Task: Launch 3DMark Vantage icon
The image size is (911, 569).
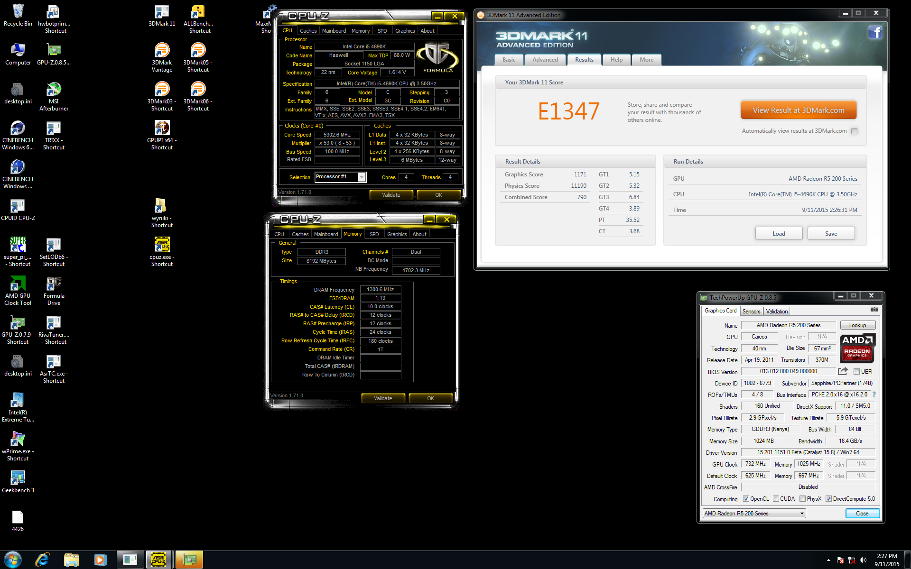Action: (x=162, y=58)
